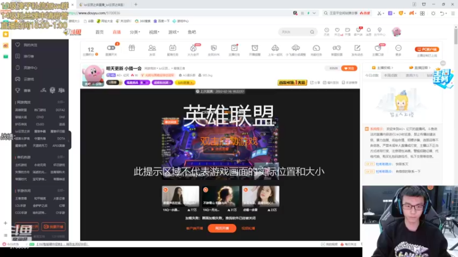The image size is (458, 257).
Task: Click the orange 我要开播 button in sidebar
Action: coord(53,226)
